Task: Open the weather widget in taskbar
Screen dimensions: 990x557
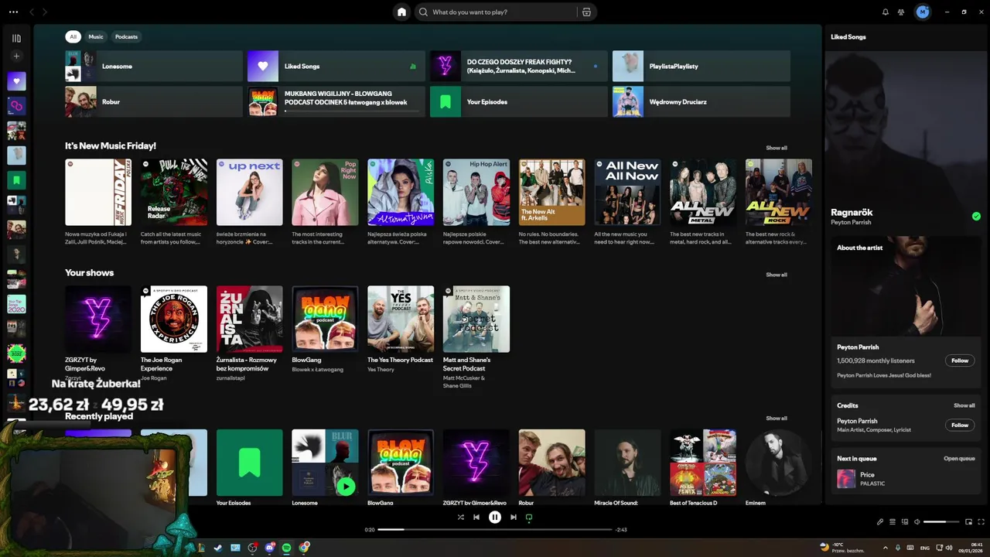Action: [843, 548]
